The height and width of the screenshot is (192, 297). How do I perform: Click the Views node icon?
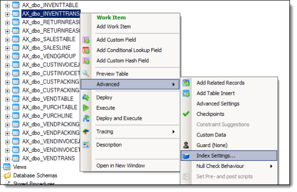click(7, 167)
